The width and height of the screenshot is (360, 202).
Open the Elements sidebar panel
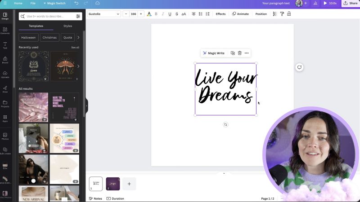point(5,31)
